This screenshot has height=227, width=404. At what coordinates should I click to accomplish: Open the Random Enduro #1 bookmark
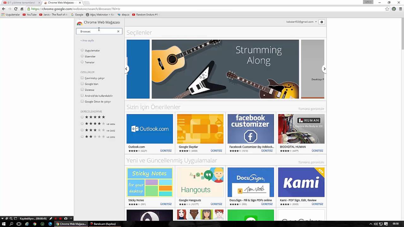(x=145, y=15)
